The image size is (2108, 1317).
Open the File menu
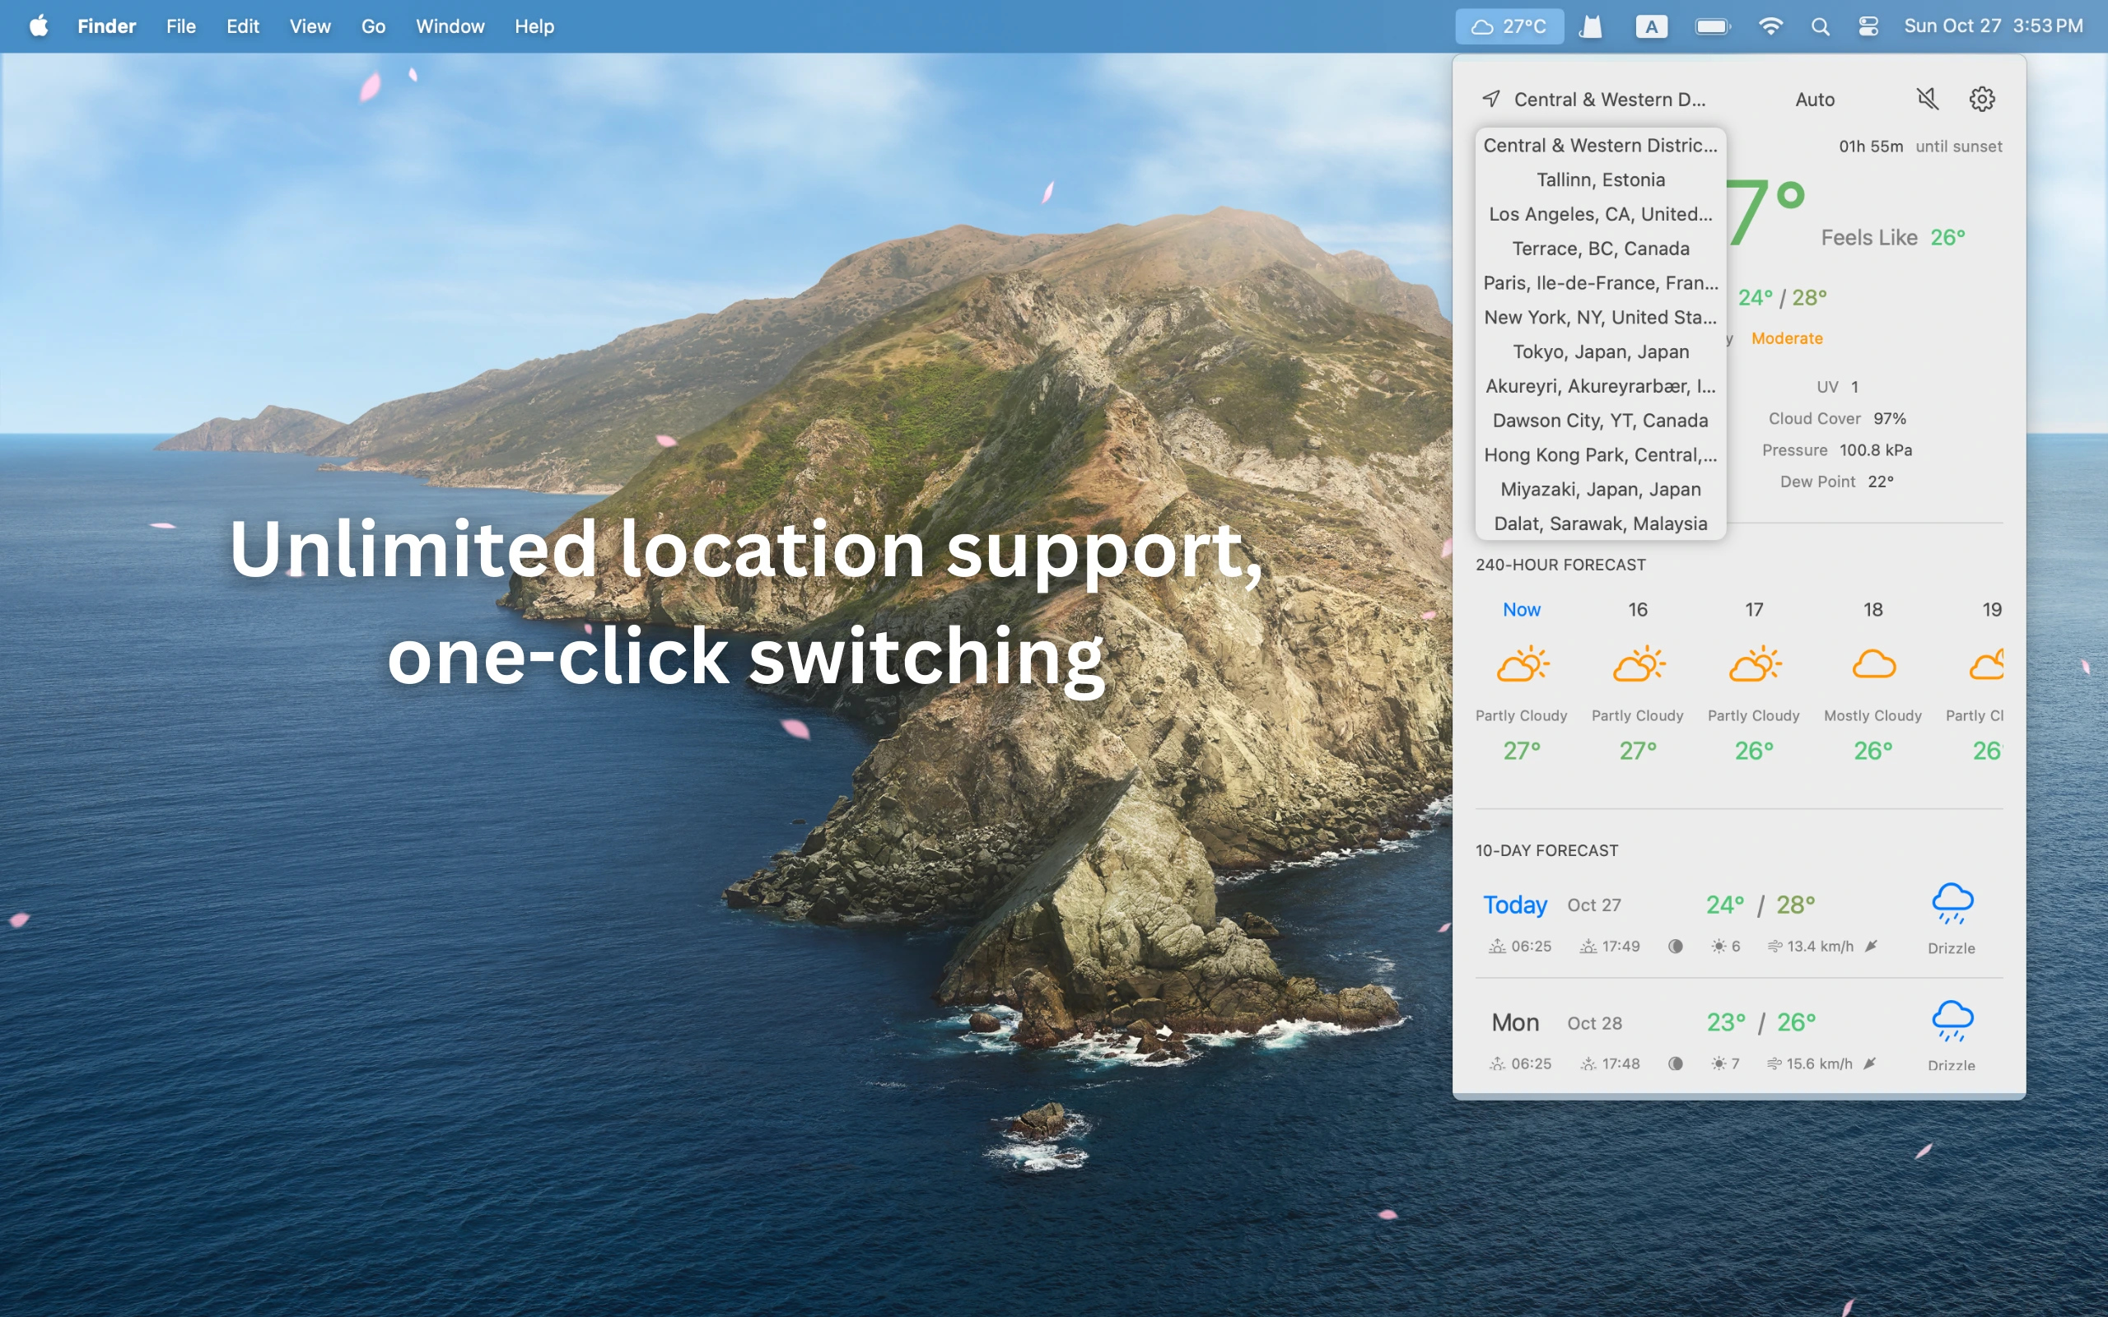pos(181,26)
